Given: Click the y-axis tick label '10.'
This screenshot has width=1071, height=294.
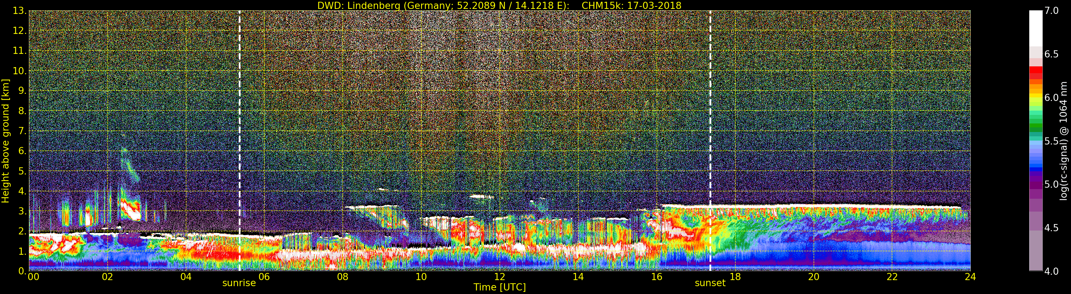Looking at the screenshot, I should (x=20, y=71).
